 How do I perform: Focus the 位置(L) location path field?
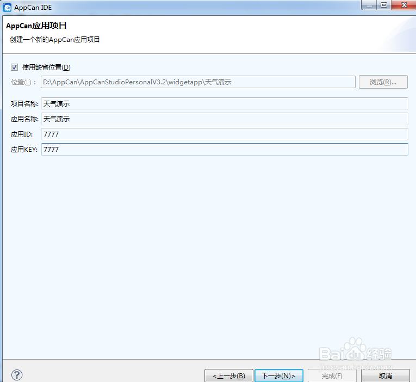pos(198,82)
